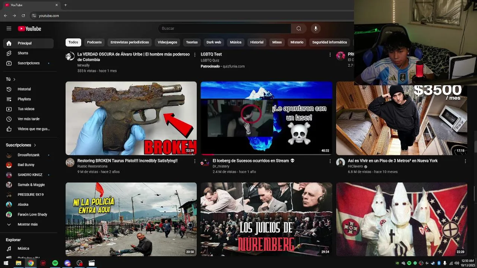Open options menu for Álvaro Uribe video
Viewport: 477px width, 268px height.
click(195, 55)
